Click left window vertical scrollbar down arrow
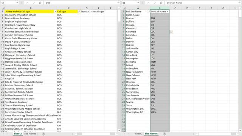 (x=119, y=130)
